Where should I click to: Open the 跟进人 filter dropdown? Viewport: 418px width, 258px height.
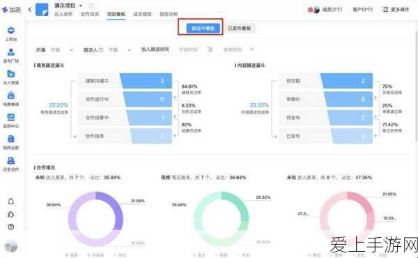(120, 50)
